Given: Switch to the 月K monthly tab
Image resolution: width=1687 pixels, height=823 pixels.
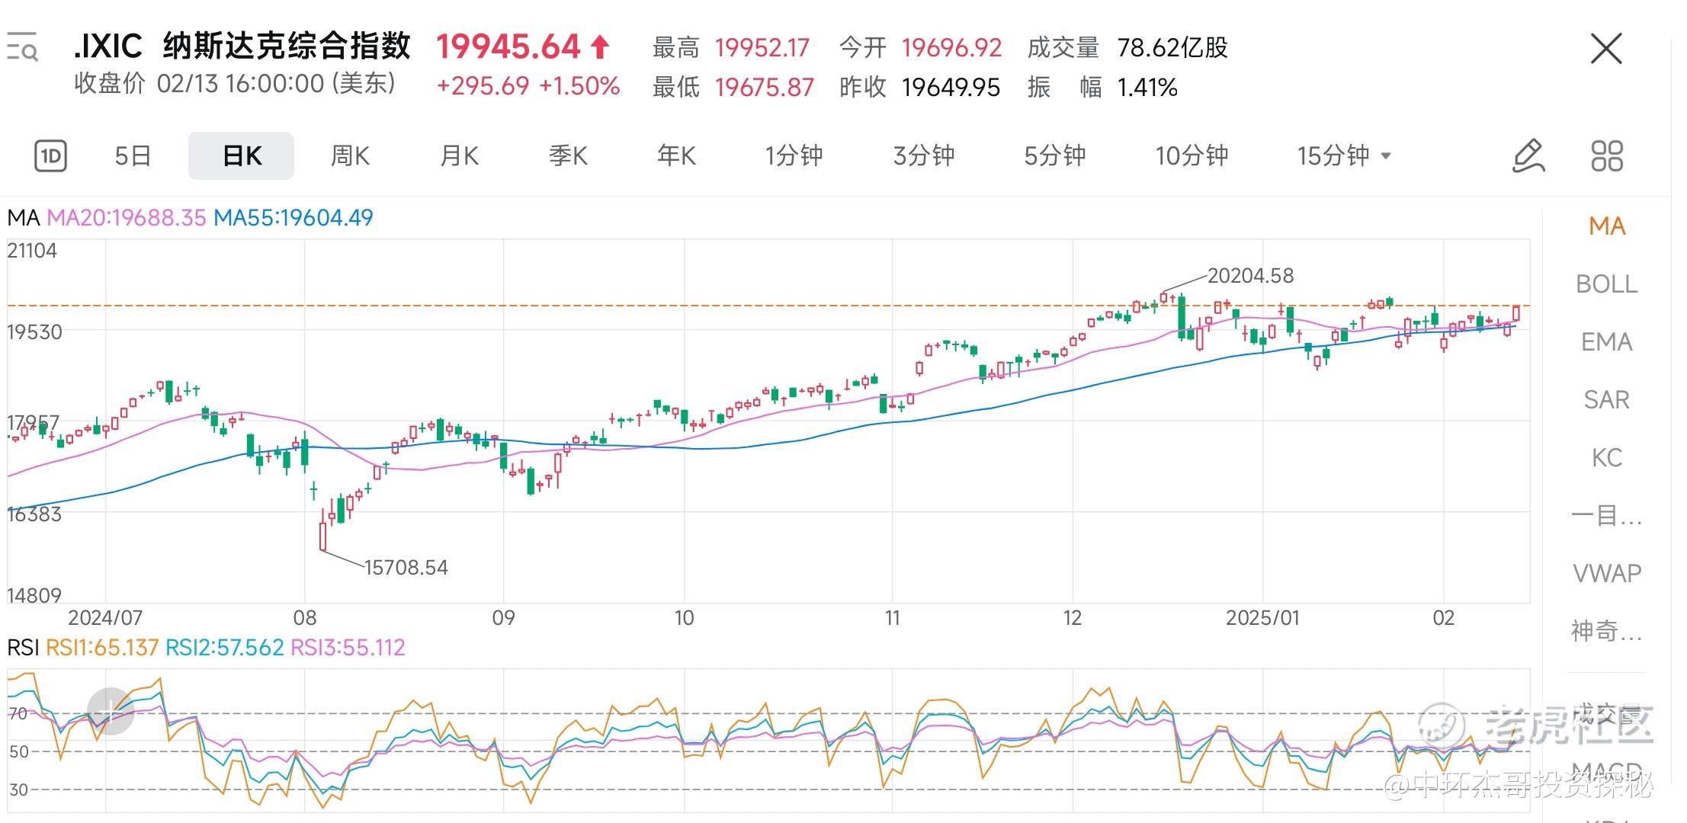Looking at the screenshot, I should tap(459, 156).
